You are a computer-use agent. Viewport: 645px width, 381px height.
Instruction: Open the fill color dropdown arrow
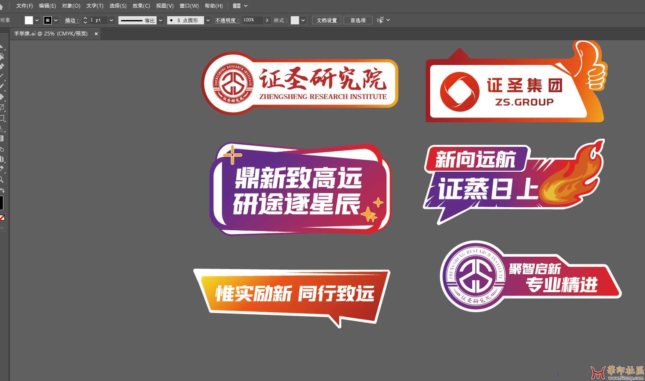click(x=37, y=20)
